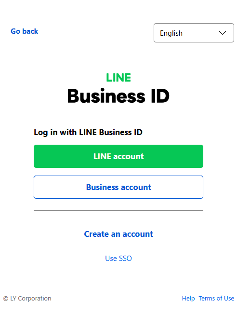The image size is (250, 314).
Task: Click the LY Corporation footer text
Action: tap(31, 299)
